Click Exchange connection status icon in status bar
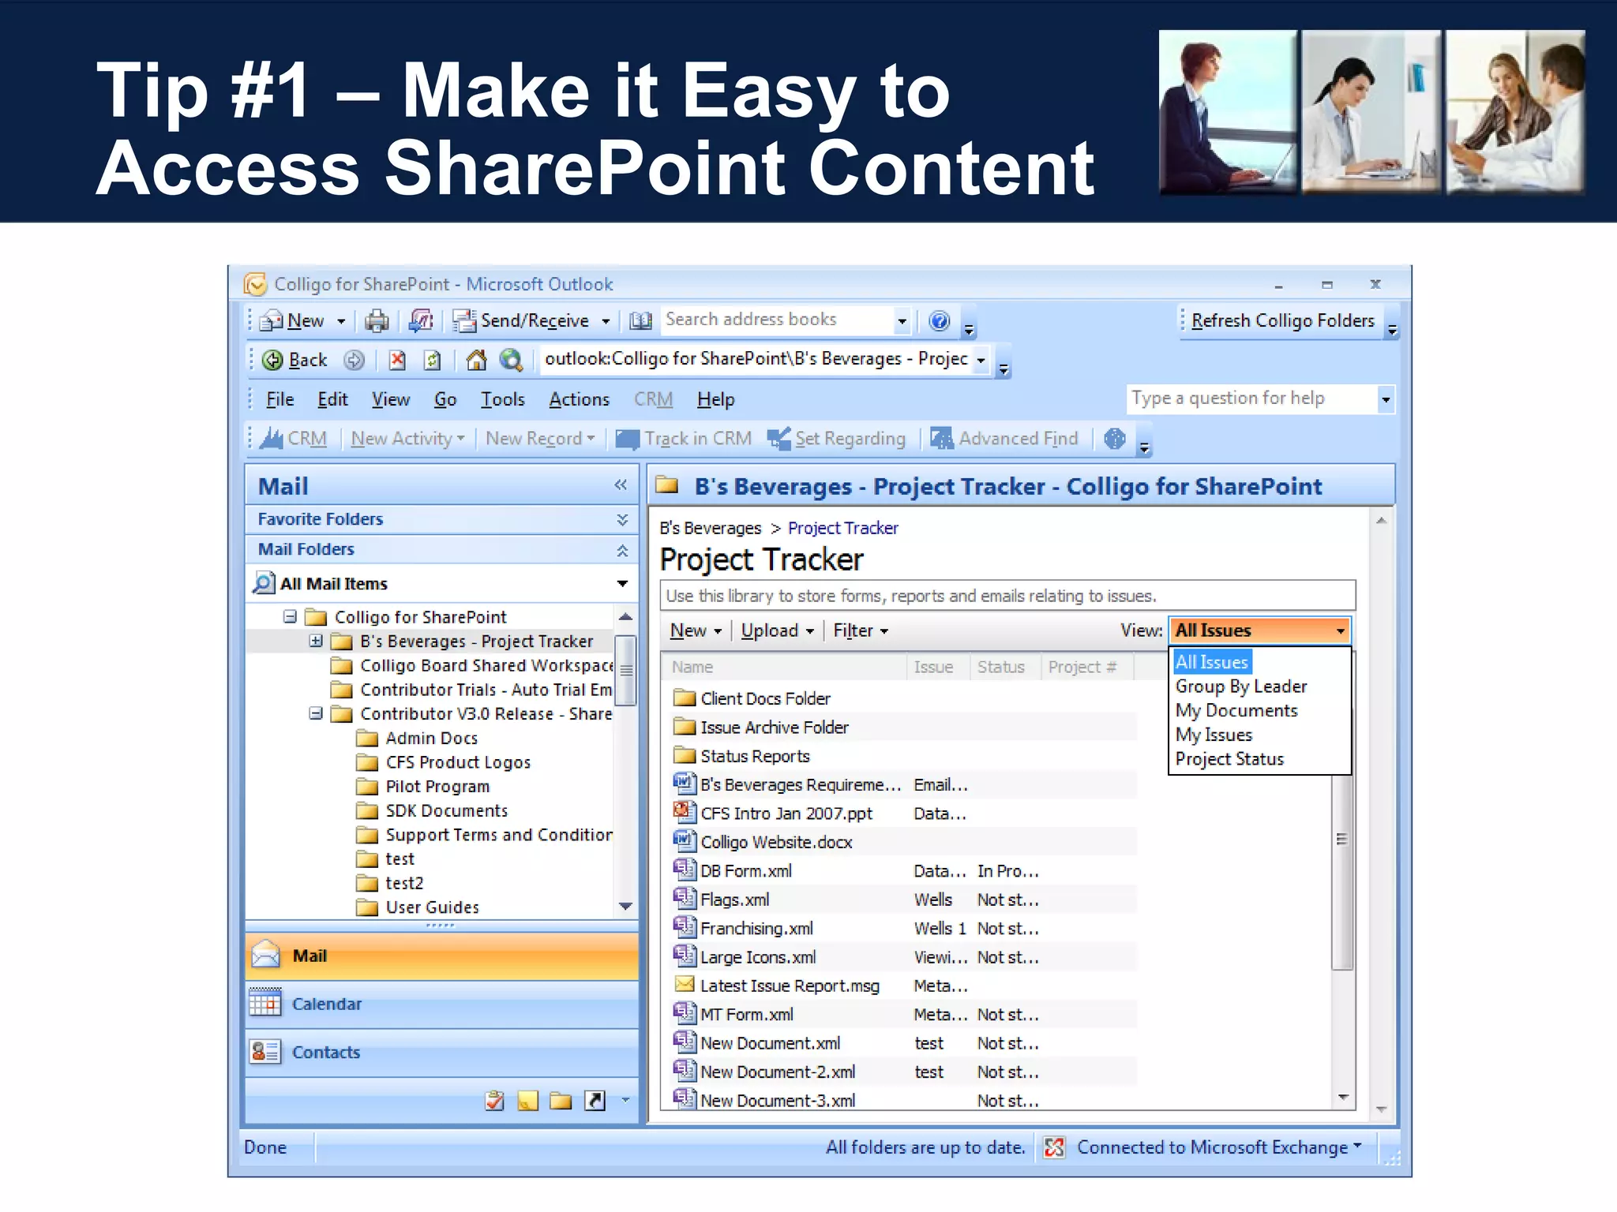1617x1212 pixels. click(1054, 1147)
